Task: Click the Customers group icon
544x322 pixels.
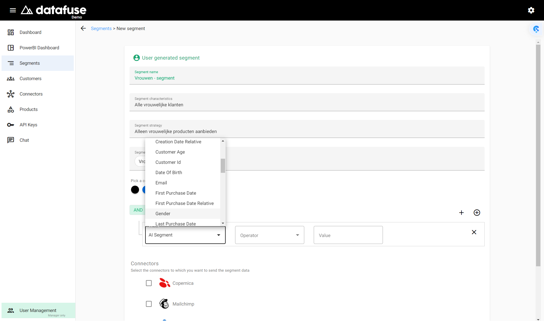Action: click(x=11, y=79)
